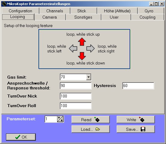The height and width of the screenshot is (144, 166).
Task: Switch to the Channels tab
Action: tap(55, 11)
